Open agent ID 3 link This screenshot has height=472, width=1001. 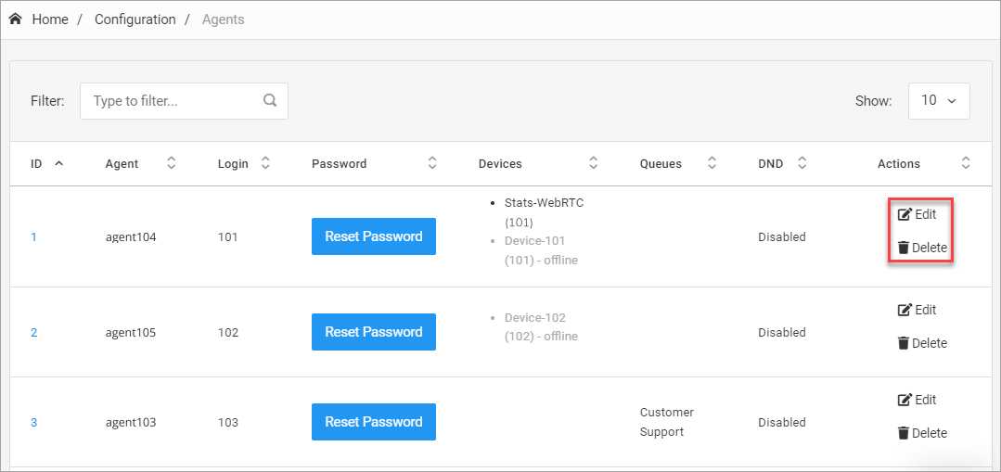pos(33,422)
